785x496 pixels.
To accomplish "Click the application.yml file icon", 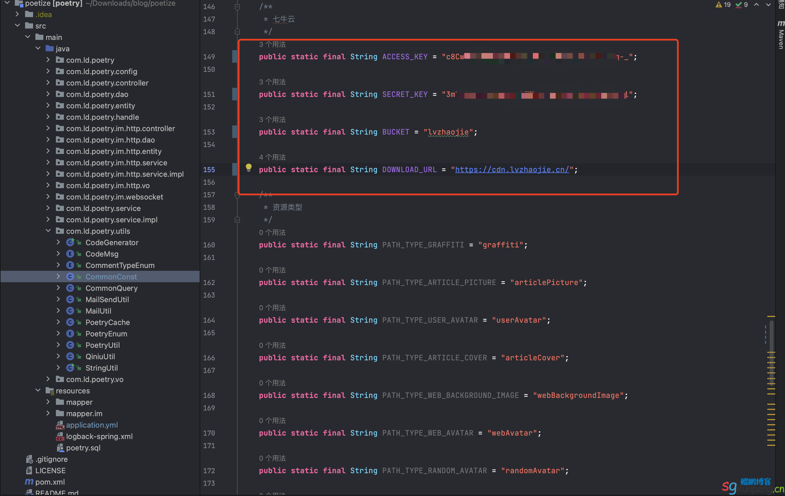I will click(60, 425).
